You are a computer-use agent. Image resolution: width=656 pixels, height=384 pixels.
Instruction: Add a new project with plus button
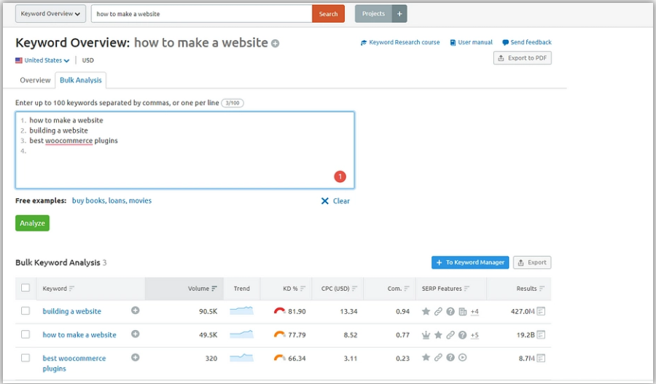tap(399, 14)
